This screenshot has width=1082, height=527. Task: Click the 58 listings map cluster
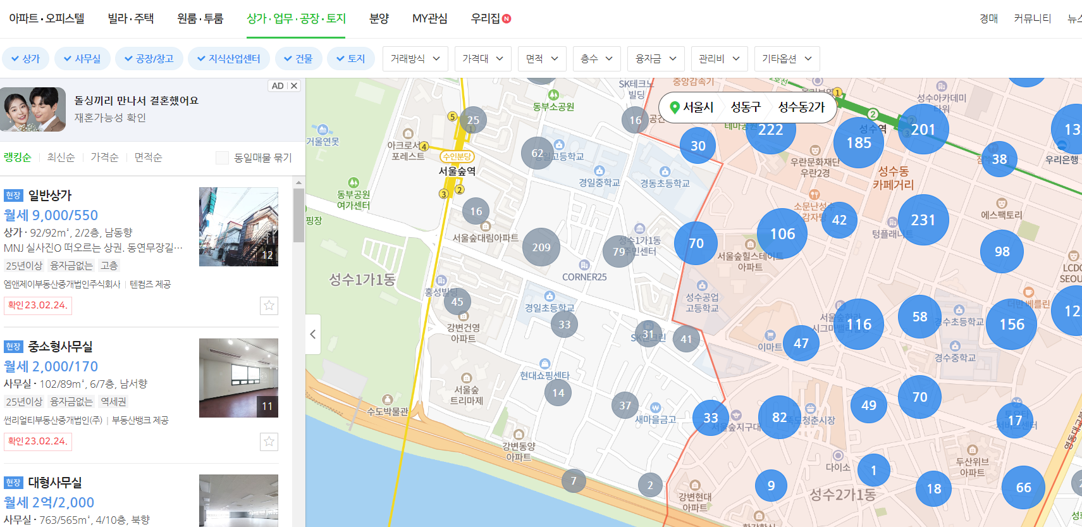click(x=919, y=317)
